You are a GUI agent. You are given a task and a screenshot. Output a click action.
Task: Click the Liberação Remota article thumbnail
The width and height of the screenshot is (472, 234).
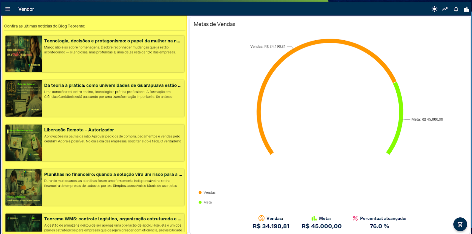[x=24, y=143]
